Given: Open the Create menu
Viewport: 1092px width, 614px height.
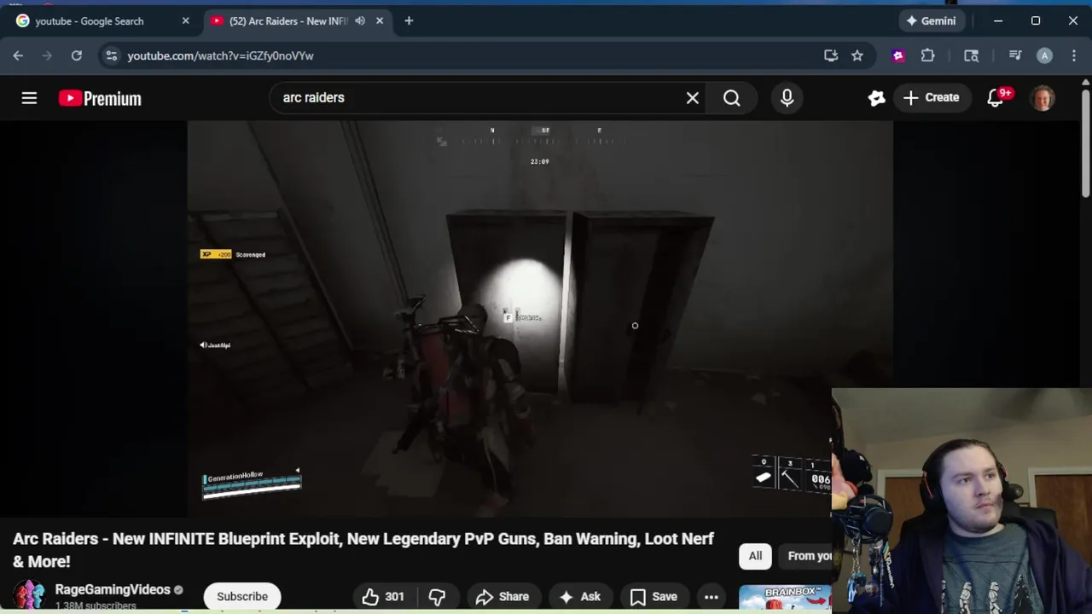Looking at the screenshot, I should click(x=932, y=98).
